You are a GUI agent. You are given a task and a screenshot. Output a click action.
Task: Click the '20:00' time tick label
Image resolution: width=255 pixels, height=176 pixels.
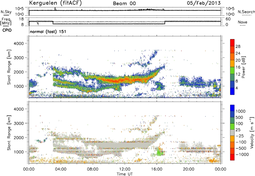(188, 169)
